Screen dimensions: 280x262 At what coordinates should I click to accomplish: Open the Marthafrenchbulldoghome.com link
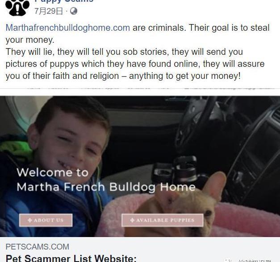(x=68, y=28)
